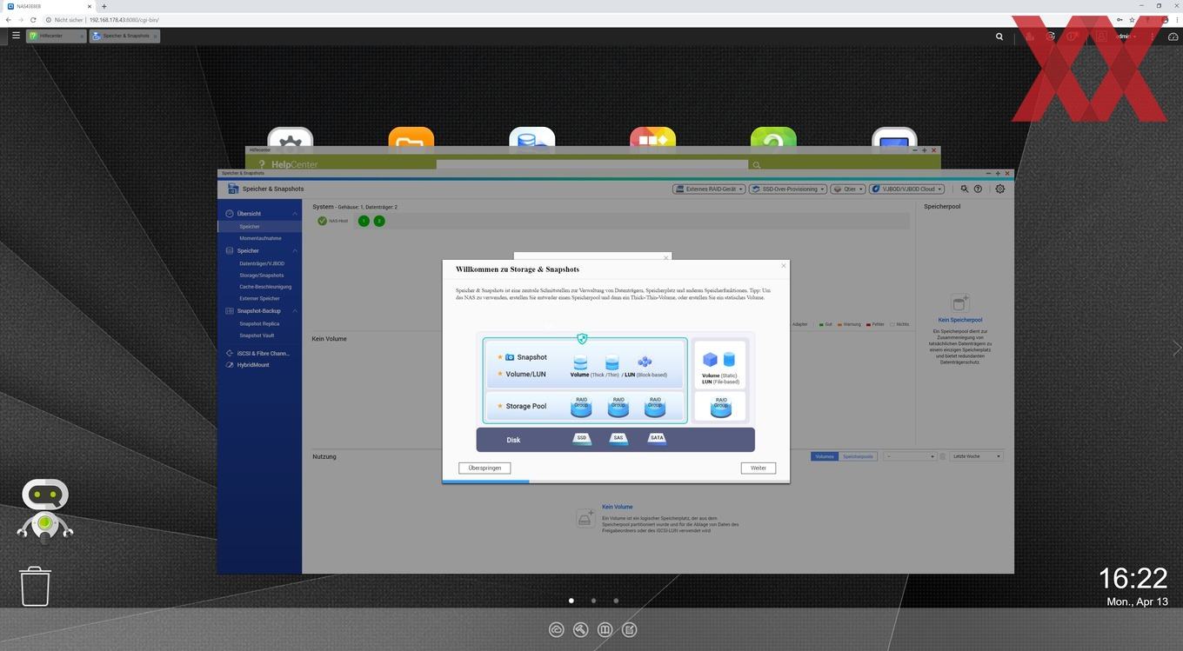1183x651 pixels.
Task: Click the Kein Volume disk icon
Action: (x=585, y=518)
